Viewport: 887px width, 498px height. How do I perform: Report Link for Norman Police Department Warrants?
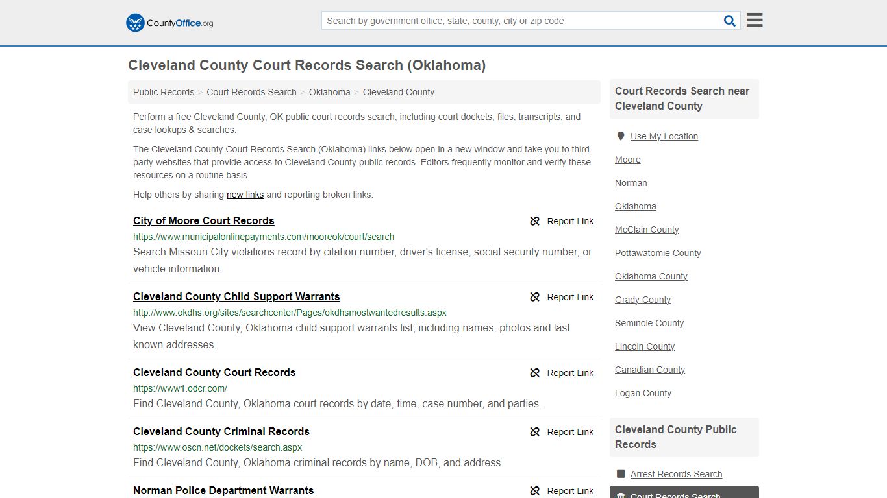[x=570, y=491]
